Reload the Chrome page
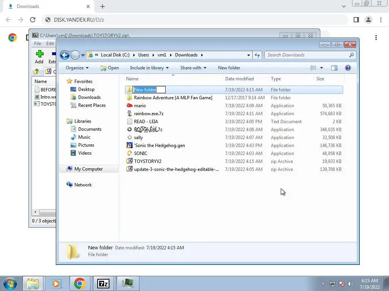The width and height of the screenshot is (389, 291). point(33,20)
